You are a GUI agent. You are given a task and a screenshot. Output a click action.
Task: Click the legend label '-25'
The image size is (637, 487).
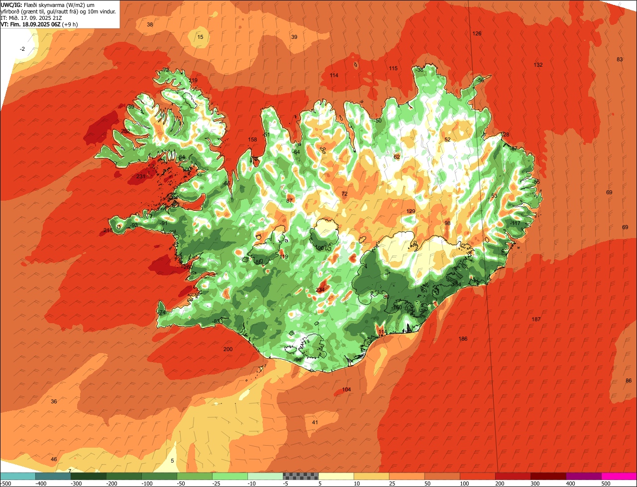(x=217, y=483)
